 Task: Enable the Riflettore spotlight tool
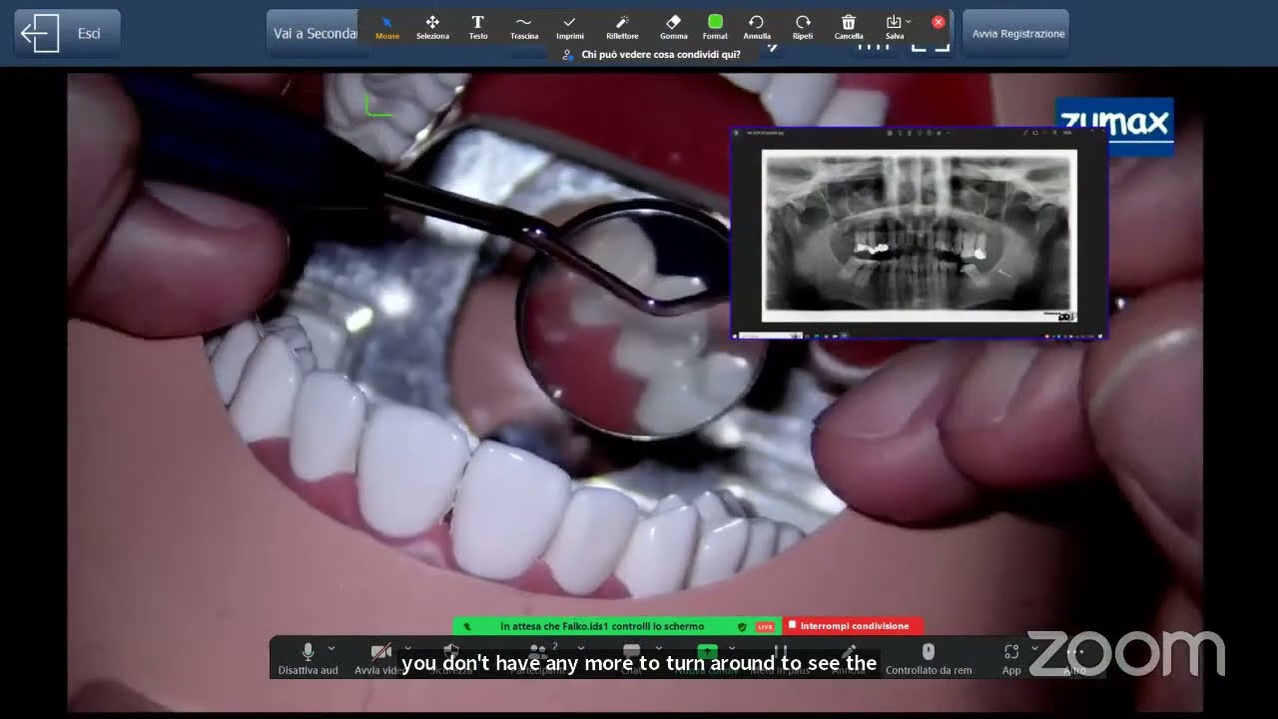(x=622, y=27)
